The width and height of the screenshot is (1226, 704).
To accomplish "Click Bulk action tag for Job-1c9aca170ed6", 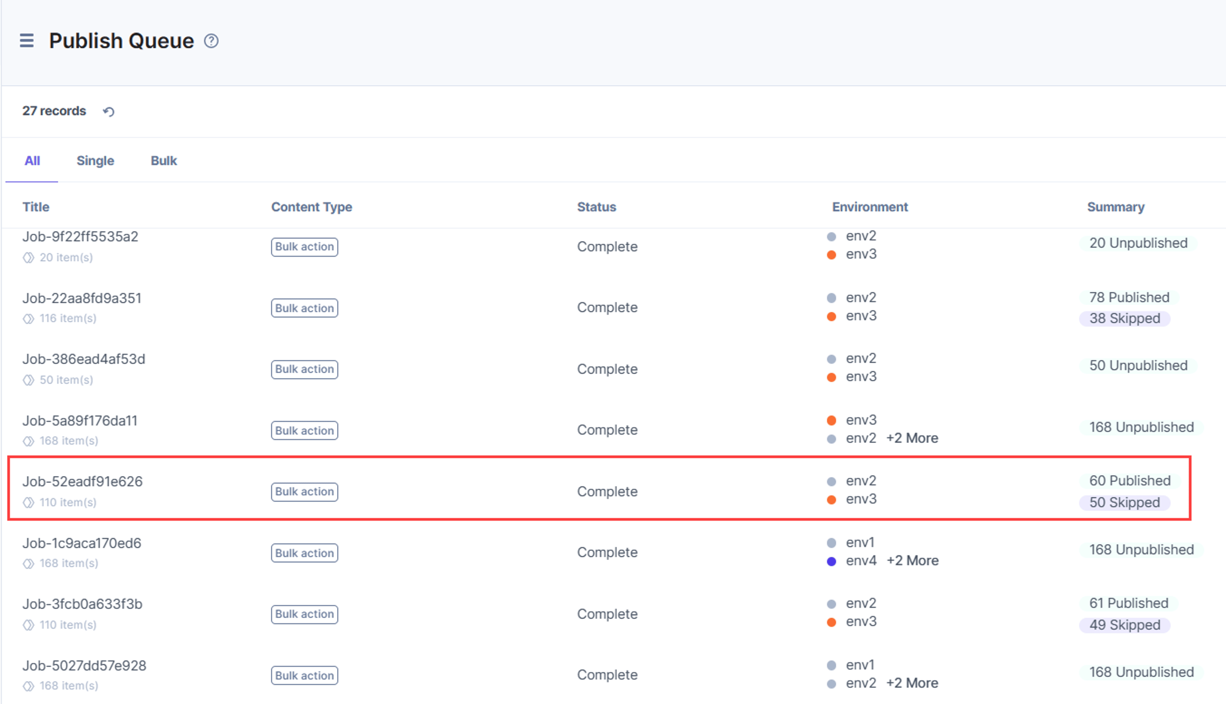I will tap(305, 553).
